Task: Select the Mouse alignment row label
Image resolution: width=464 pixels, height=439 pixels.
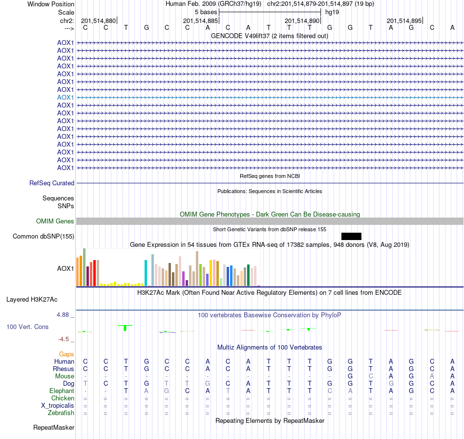Action: pyautogui.click(x=64, y=376)
